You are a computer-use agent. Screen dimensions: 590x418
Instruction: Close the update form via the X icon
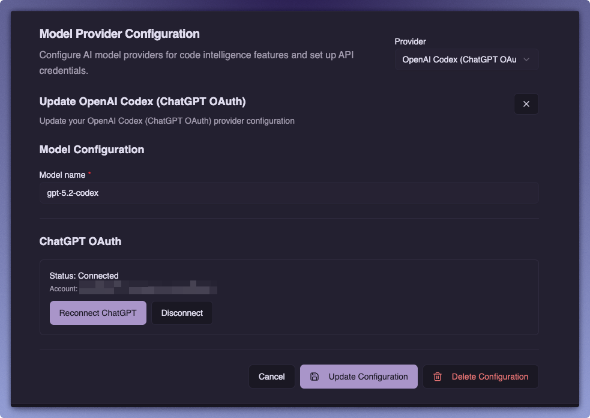coord(526,103)
